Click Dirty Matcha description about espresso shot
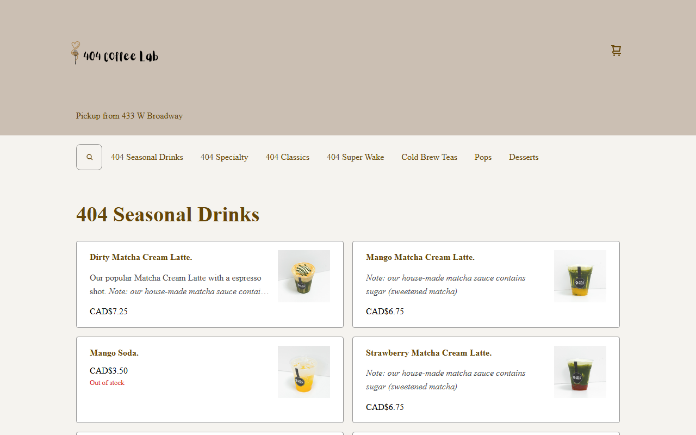The width and height of the screenshot is (696, 435). [179, 284]
